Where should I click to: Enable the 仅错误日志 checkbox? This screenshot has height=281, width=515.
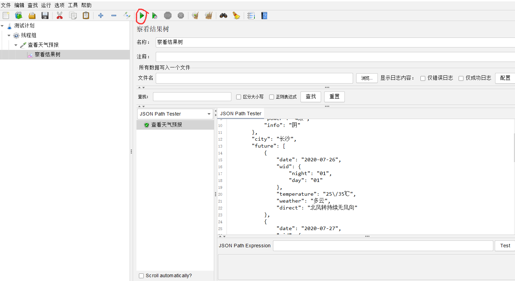click(x=423, y=78)
